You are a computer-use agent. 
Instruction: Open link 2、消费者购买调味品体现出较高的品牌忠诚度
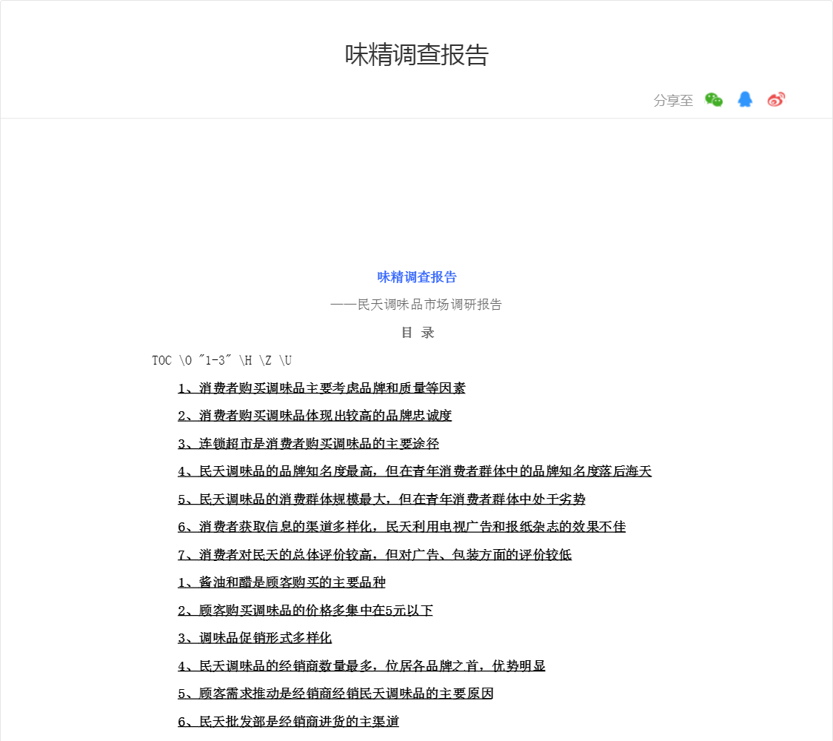[x=315, y=416]
